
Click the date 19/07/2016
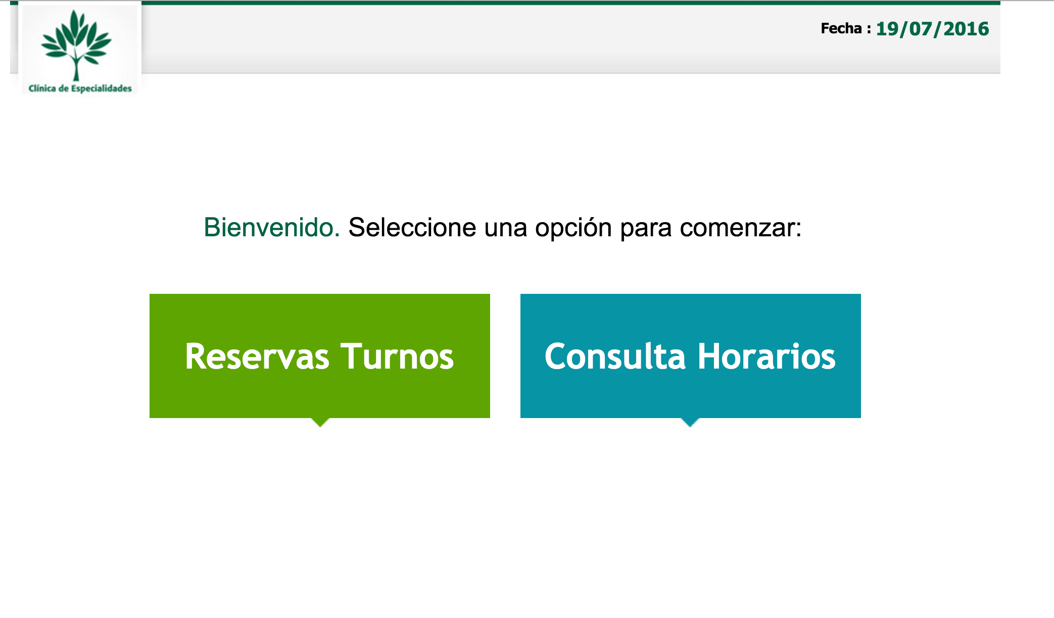(932, 29)
